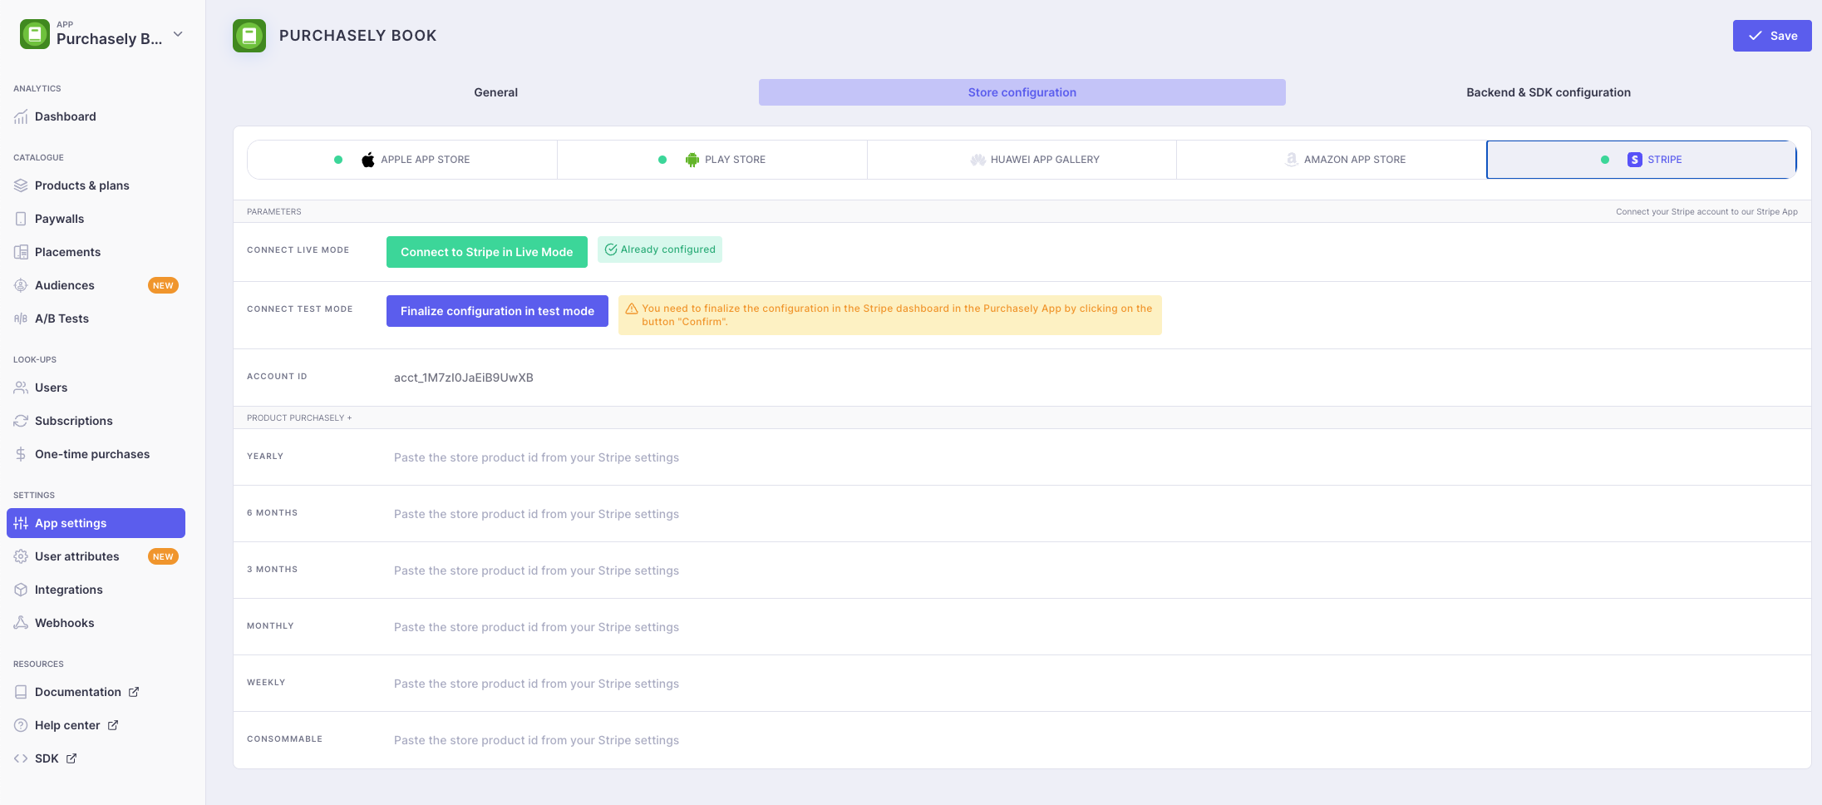The width and height of the screenshot is (1822, 805).
Task: Click the Android Play Store icon
Action: coord(692,160)
